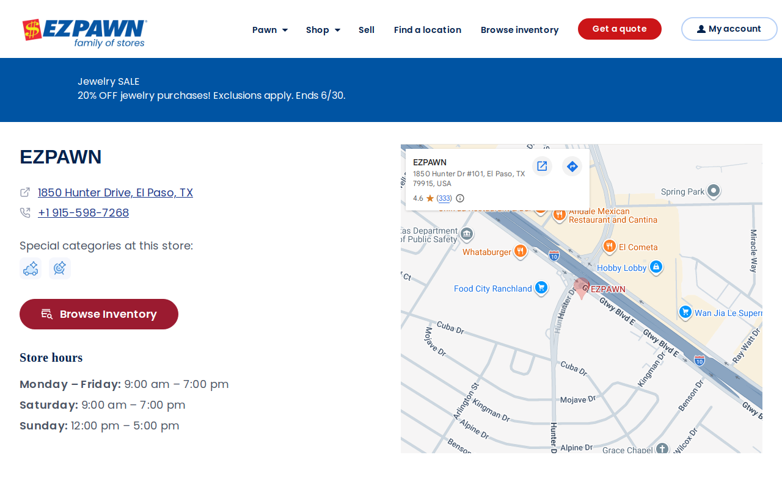
Task: Open the 333 reviews link
Action: click(444, 198)
